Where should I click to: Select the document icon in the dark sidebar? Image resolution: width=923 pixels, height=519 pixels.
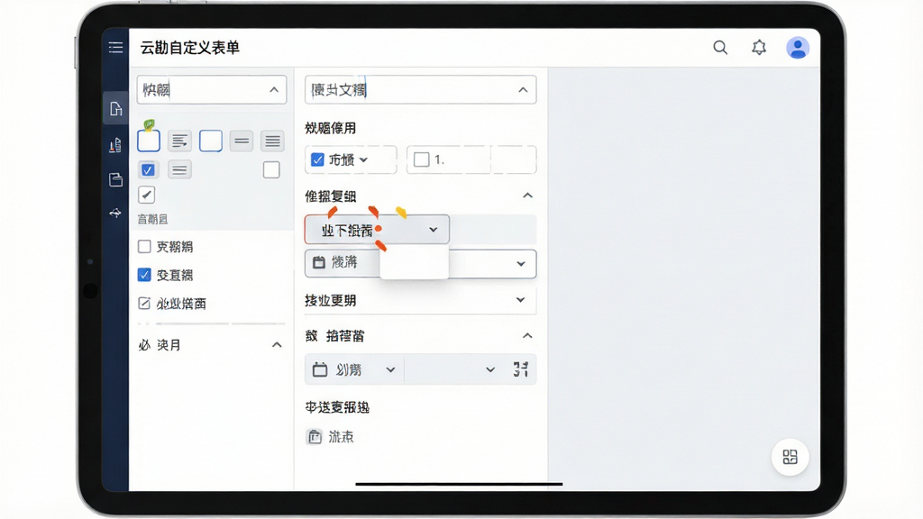(x=115, y=108)
